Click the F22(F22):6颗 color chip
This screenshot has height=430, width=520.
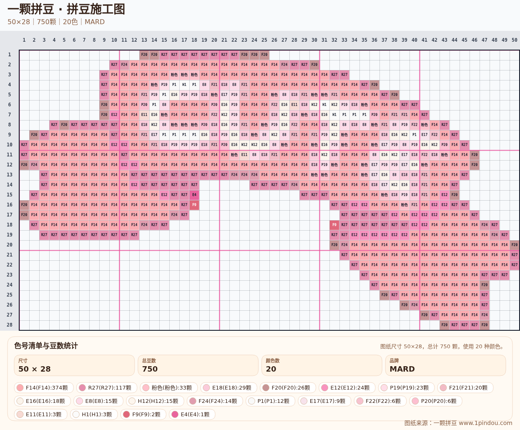point(380,401)
